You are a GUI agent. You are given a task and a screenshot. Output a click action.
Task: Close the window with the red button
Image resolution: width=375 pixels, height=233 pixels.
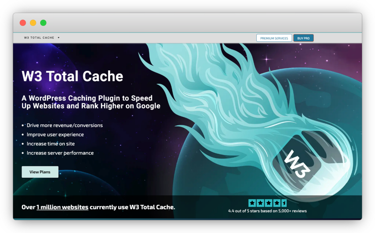pyautogui.click(x=23, y=23)
